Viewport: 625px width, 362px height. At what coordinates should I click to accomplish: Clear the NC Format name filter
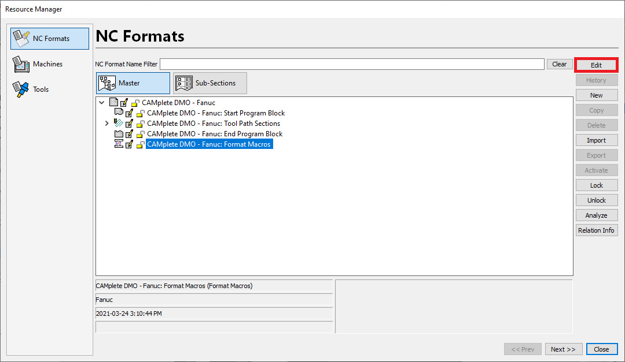pyautogui.click(x=560, y=64)
